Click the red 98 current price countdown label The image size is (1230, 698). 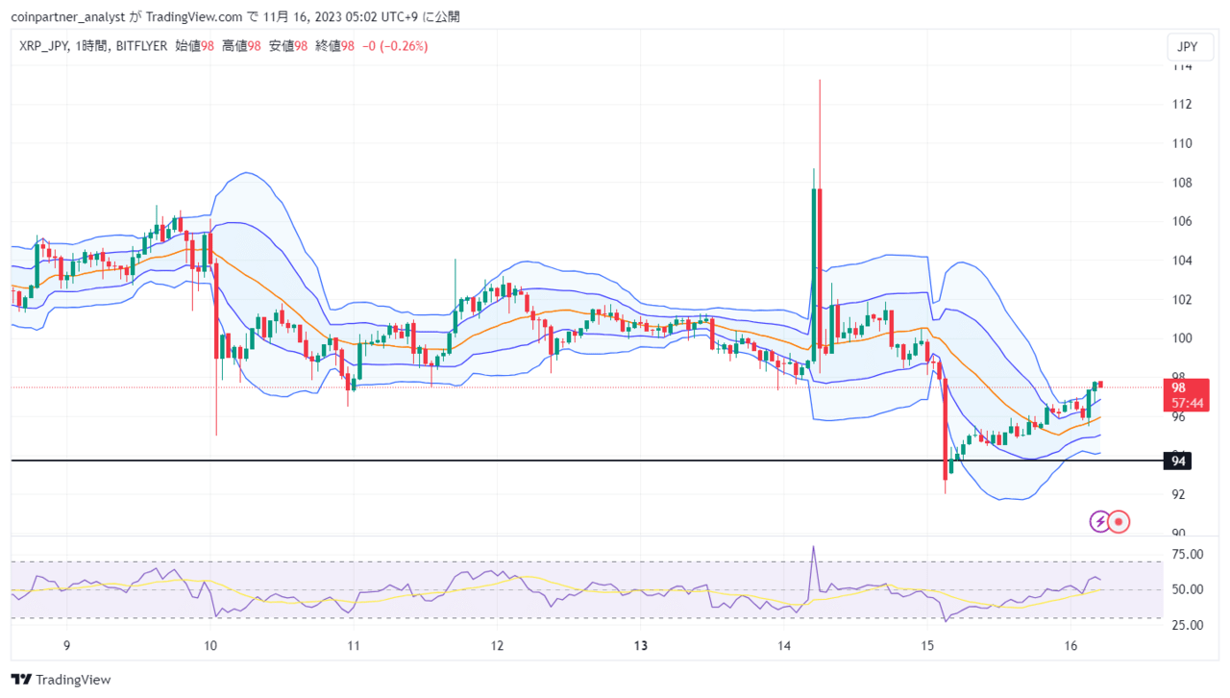1185,394
